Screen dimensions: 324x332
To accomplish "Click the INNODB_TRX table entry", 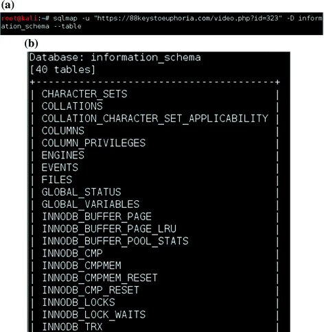I will (x=72, y=327).
